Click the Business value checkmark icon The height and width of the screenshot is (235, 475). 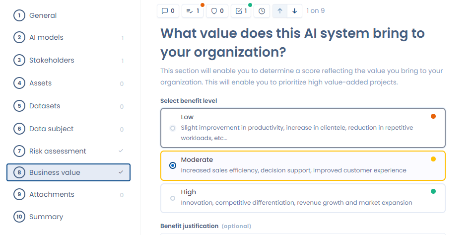[x=121, y=172]
